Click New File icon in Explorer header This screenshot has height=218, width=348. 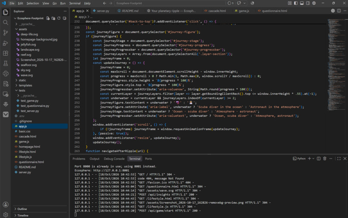pyautogui.click(x=48, y=18)
